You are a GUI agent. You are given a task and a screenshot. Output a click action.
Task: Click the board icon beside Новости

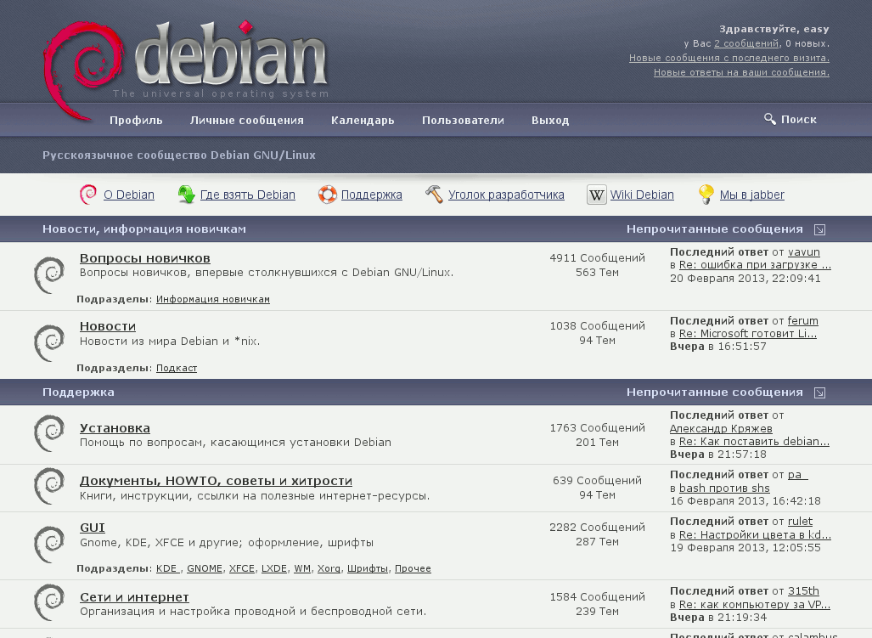tap(49, 343)
